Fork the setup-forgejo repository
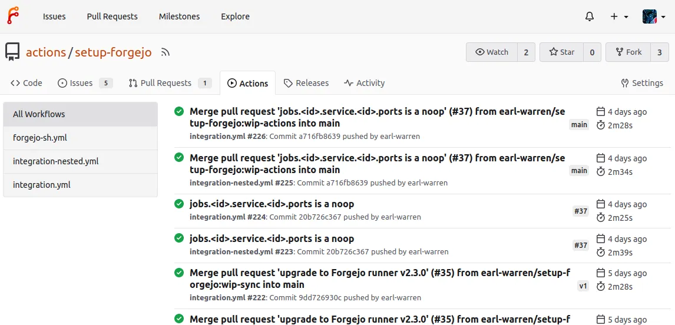Screen dimensions: 675x325 tap(628, 52)
